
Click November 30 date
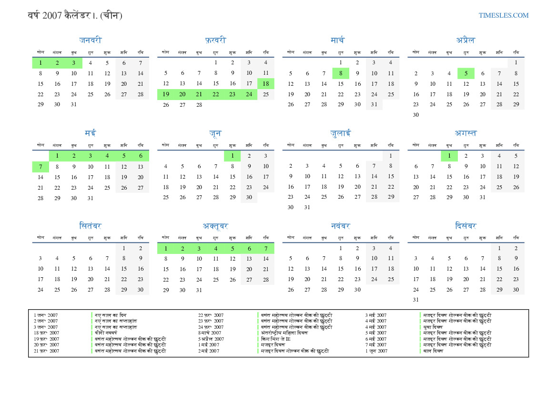coord(357,290)
